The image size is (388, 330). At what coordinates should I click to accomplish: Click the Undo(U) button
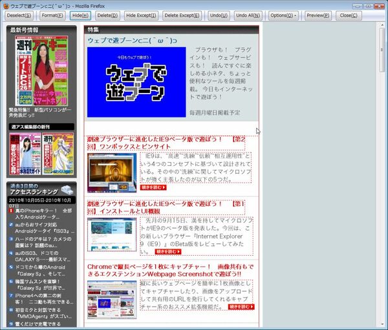coord(219,15)
